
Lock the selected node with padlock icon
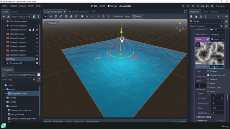71,16
